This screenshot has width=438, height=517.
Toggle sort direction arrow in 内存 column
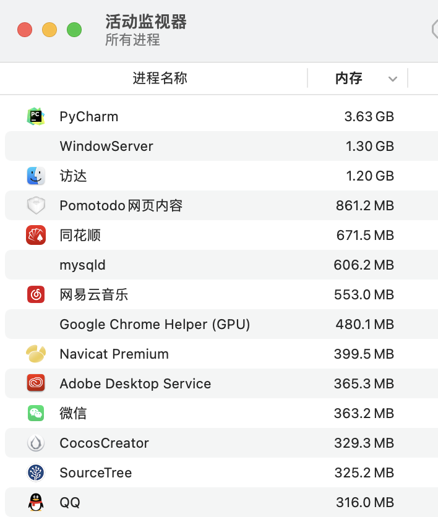pyautogui.click(x=392, y=79)
